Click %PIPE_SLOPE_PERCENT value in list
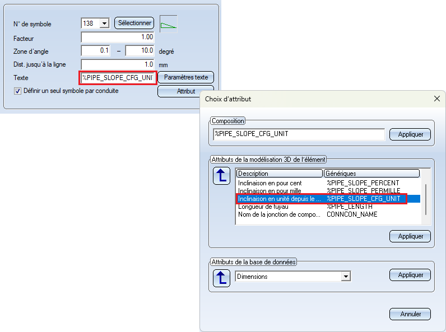 [x=363, y=183]
